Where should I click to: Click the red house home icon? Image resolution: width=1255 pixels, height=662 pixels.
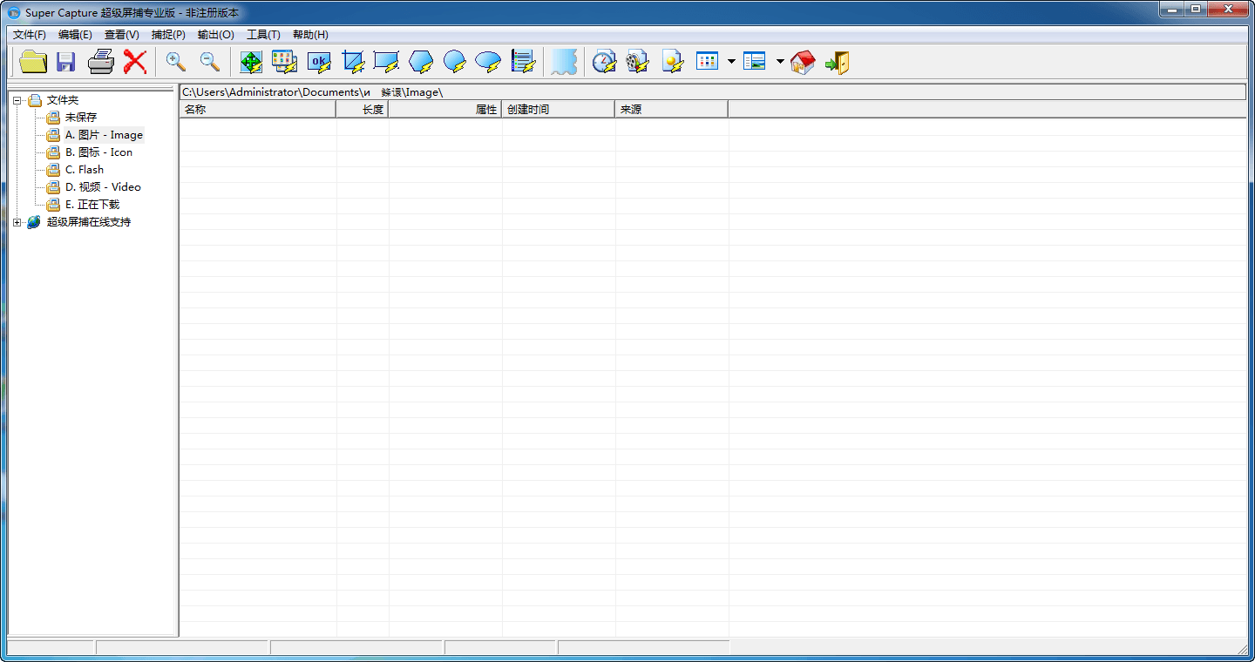pos(803,62)
